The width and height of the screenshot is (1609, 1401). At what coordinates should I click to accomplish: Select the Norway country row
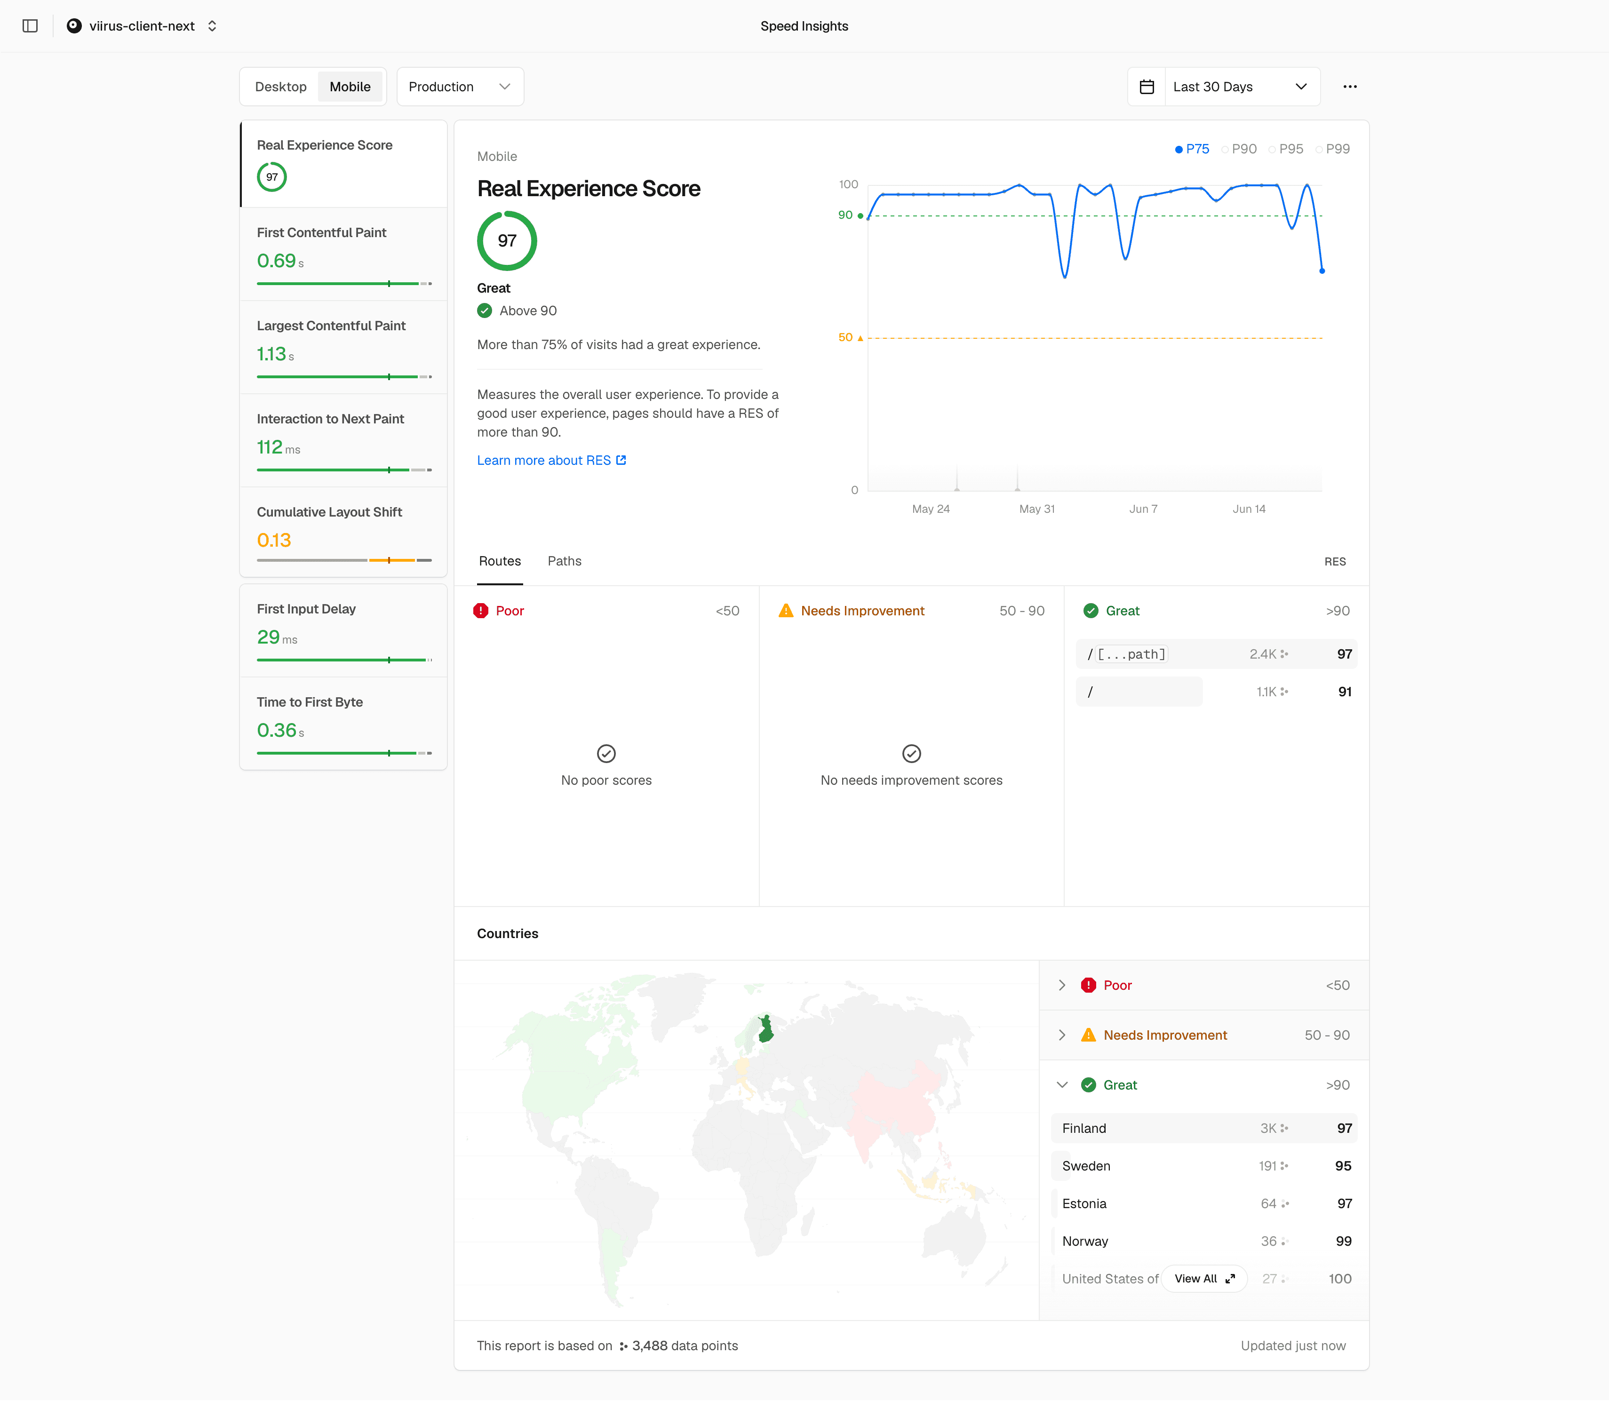coord(1204,1242)
